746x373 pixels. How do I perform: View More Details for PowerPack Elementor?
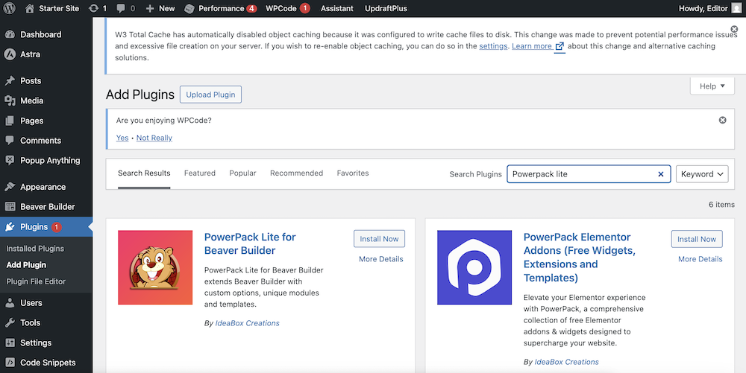pyautogui.click(x=700, y=259)
